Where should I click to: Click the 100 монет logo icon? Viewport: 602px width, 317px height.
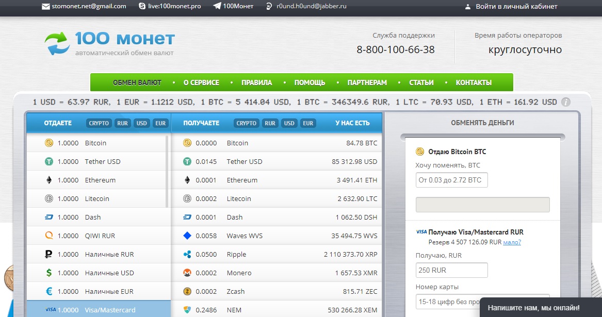56,43
